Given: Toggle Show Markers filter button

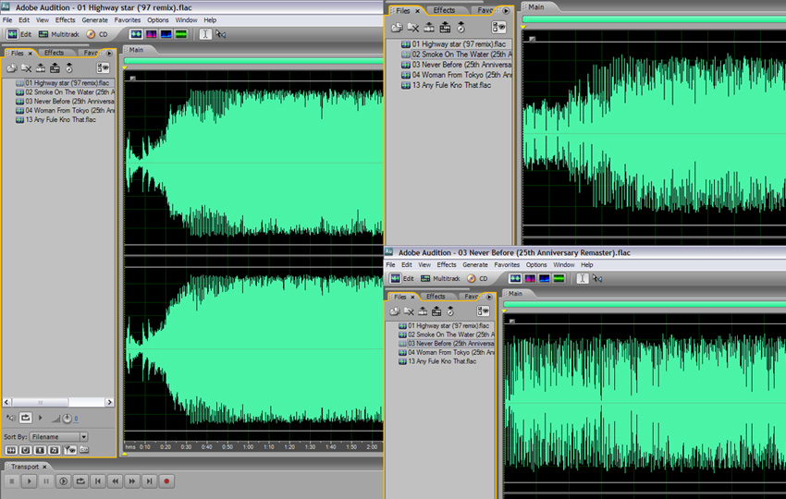Looking at the screenshot, I should tap(69, 450).
